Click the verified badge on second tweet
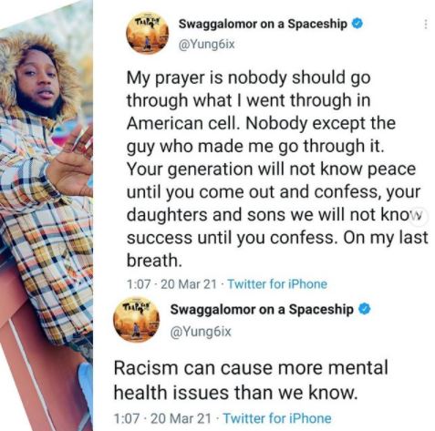Image resolution: width=435 pixels, height=431 pixels. point(365,309)
